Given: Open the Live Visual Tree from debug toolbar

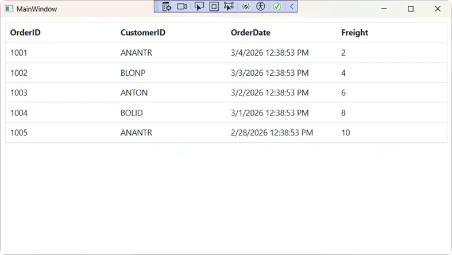Looking at the screenshot, I should point(167,6).
